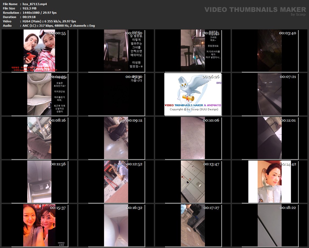The image size is (309, 248).
Task: Select the thumbnail timestamped 00:00:55
Action: [39, 51]
